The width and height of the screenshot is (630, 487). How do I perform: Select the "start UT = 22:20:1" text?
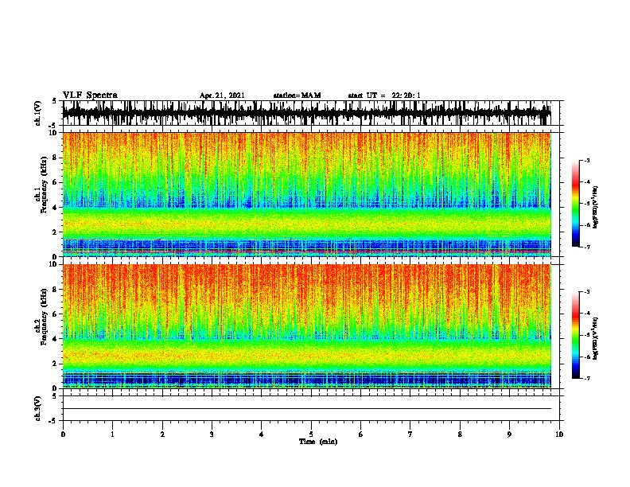[x=384, y=95]
